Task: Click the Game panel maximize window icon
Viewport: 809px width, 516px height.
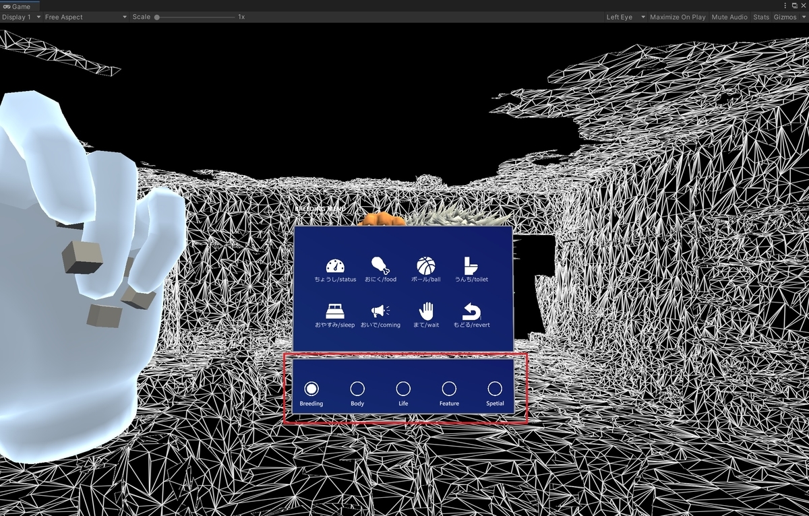Action: (x=794, y=5)
